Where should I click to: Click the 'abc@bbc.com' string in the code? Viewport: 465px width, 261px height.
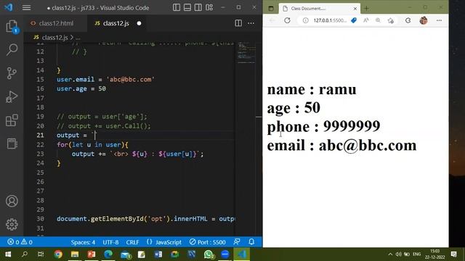[x=130, y=79]
